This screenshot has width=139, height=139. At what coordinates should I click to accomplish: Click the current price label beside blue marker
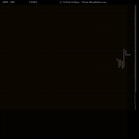[x=128, y=55]
